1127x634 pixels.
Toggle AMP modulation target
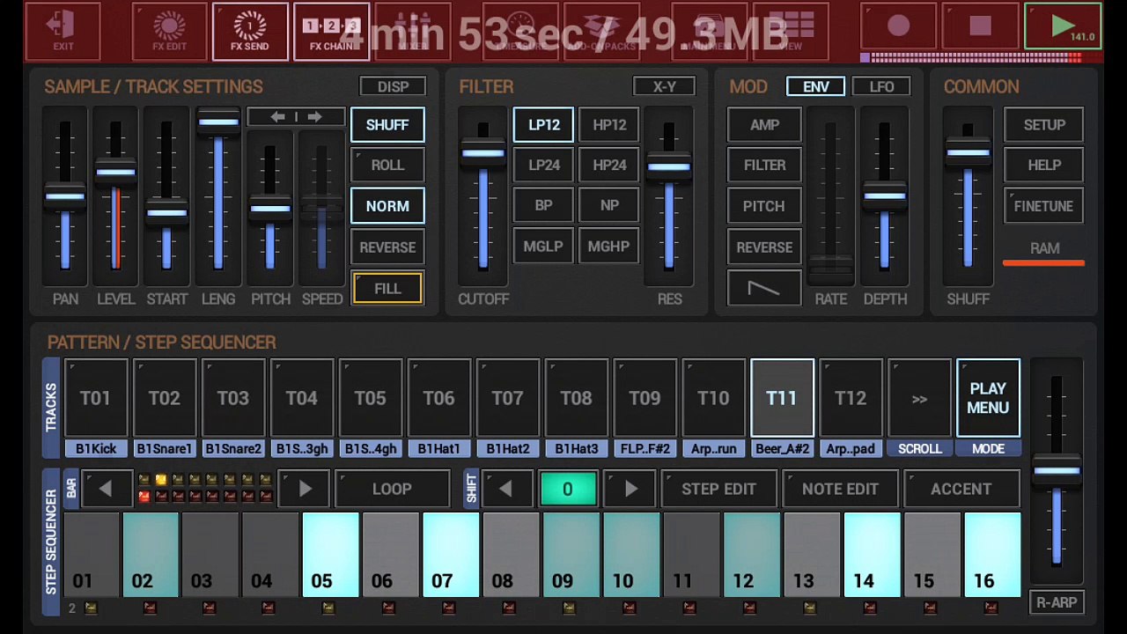(763, 125)
